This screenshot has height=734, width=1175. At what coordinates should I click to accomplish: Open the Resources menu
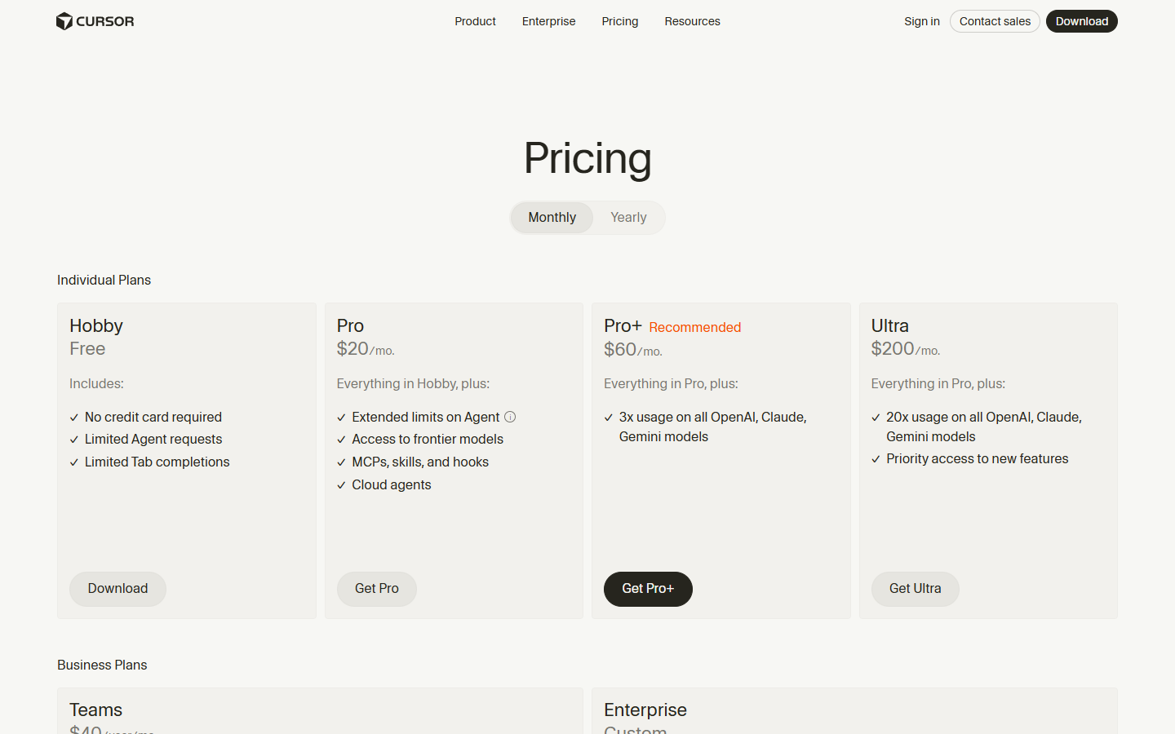click(692, 21)
